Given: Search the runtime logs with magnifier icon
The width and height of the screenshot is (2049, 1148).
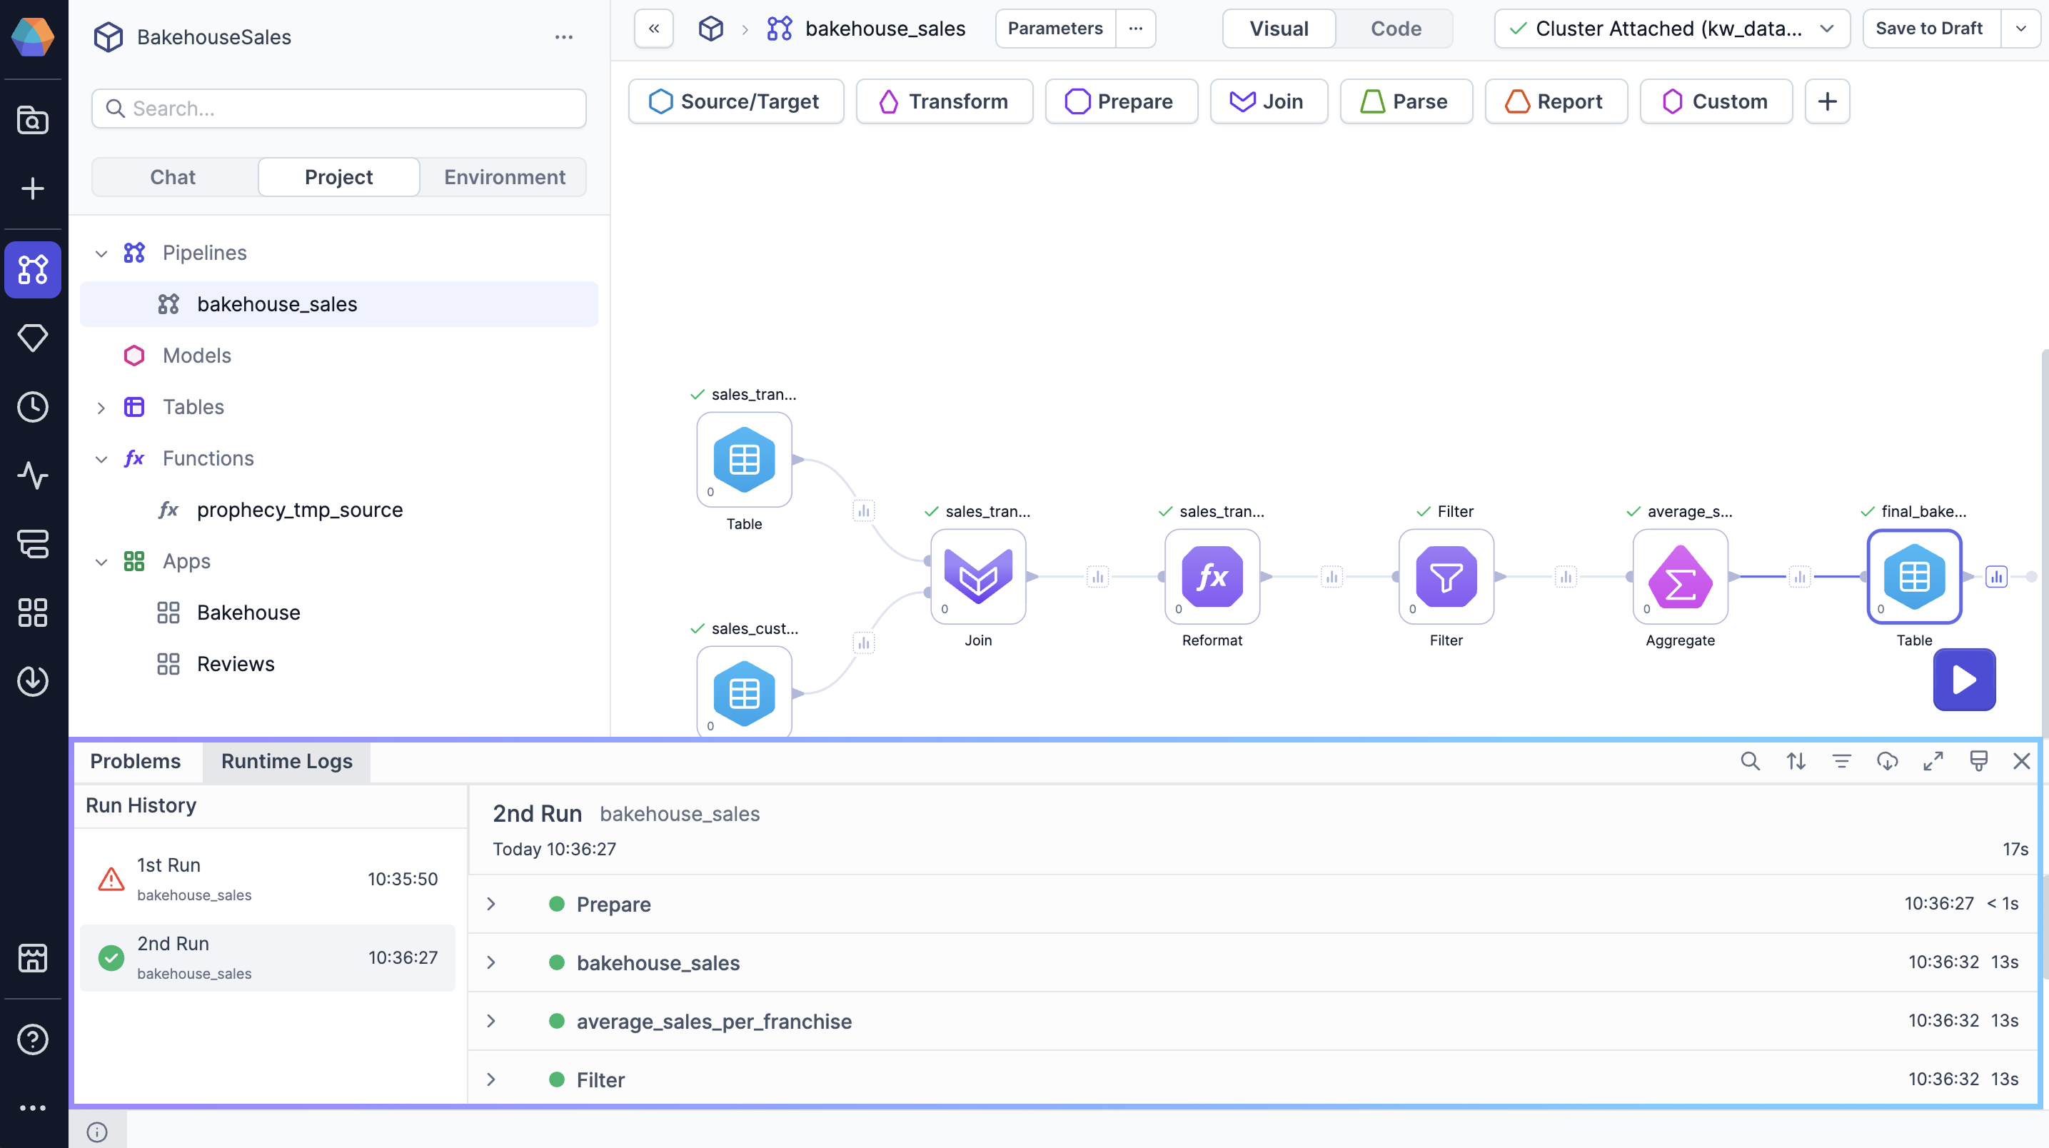Looking at the screenshot, I should click(x=1750, y=760).
